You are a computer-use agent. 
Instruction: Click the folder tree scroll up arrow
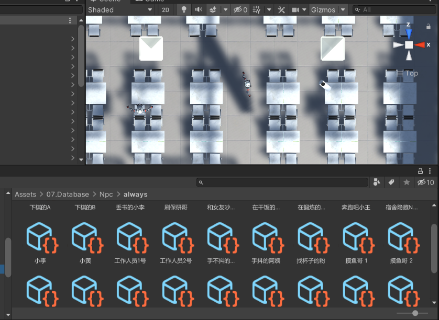coord(8,193)
